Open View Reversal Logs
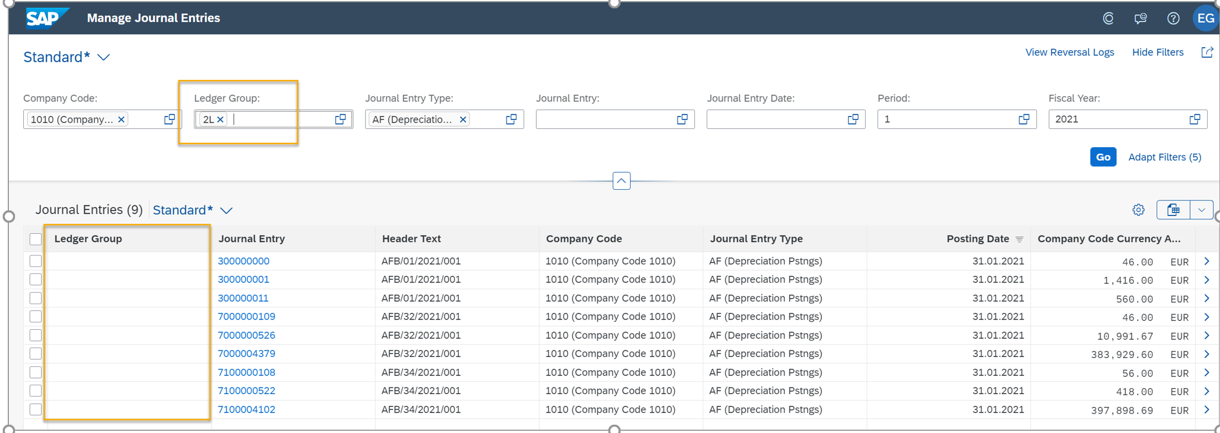1220x433 pixels. (x=1069, y=52)
